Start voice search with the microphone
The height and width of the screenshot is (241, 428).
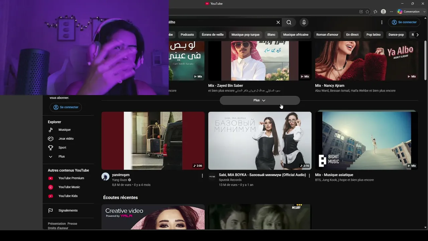304,22
